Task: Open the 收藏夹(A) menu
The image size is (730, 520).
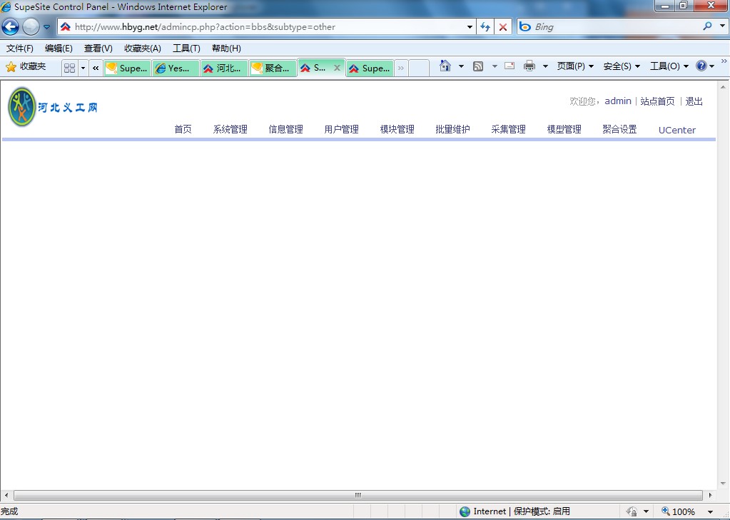Action: (x=143, y=49)
